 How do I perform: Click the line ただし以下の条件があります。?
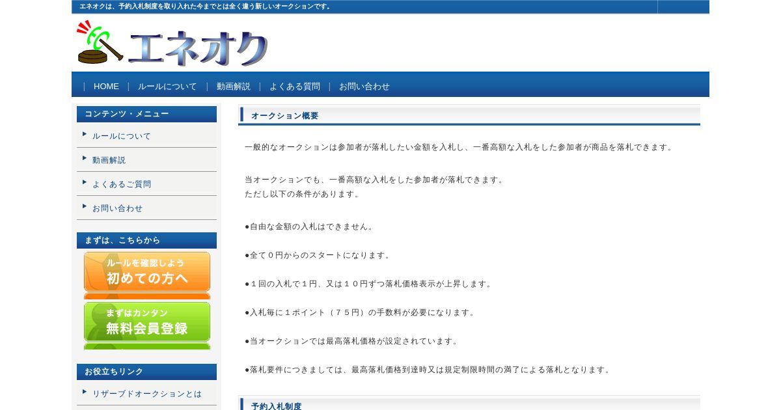pos(303,194)
